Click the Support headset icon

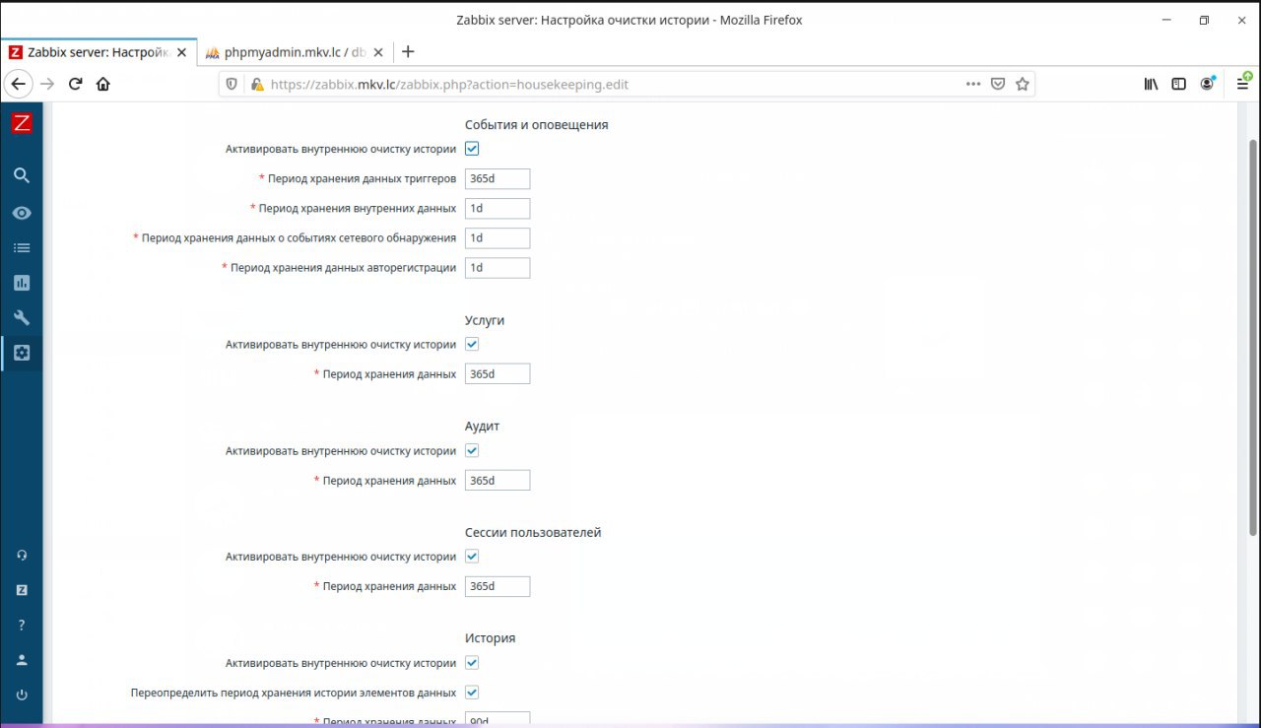click(22, 555)
